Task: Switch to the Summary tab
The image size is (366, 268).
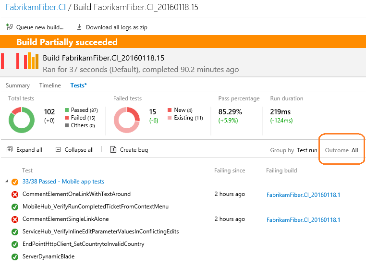Action: pyautogui.click(x=18, y=85)
